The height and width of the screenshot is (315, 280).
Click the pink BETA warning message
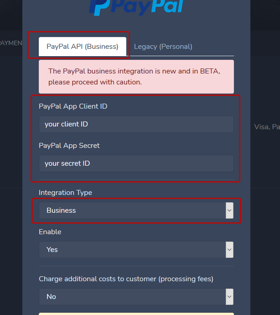click(136, 77)
